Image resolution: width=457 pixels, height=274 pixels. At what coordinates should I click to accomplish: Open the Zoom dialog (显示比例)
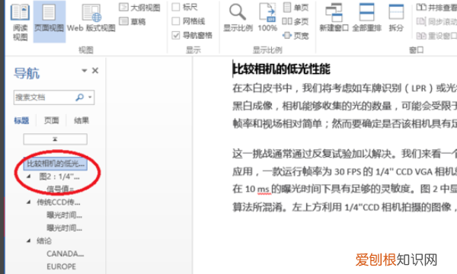238,18
